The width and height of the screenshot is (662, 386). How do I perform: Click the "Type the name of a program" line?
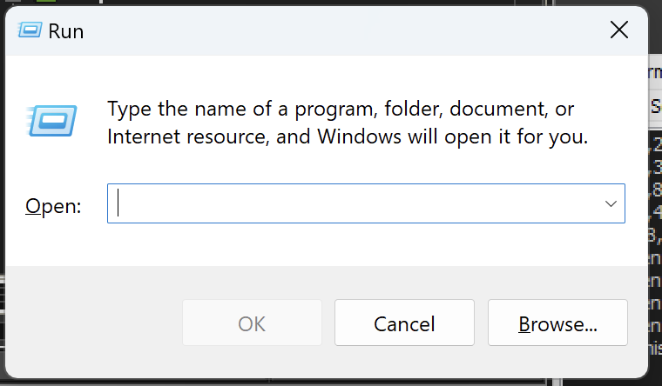(x=341, y=110)
